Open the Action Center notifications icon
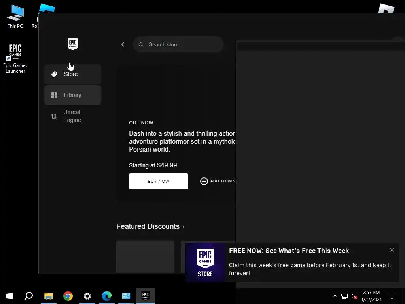Image resolution: width=405 pixels, height=304 pixels. [392, 296]
